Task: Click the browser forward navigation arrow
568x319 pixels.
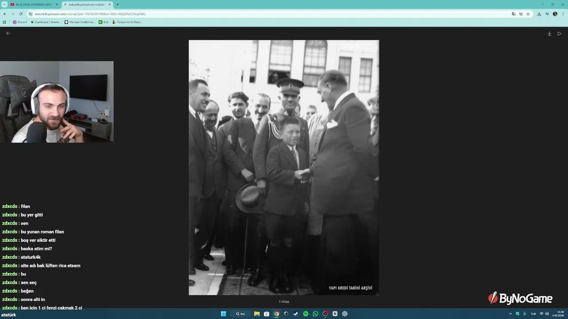Action: 12,14
